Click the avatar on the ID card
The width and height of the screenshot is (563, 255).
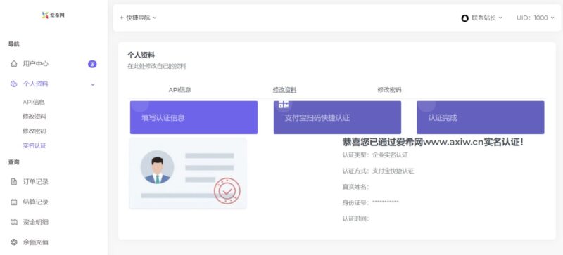coord(157,167)
